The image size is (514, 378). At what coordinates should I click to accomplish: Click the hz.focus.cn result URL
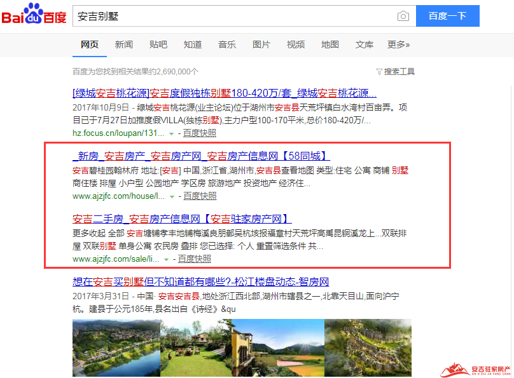[x=118, y=133]
